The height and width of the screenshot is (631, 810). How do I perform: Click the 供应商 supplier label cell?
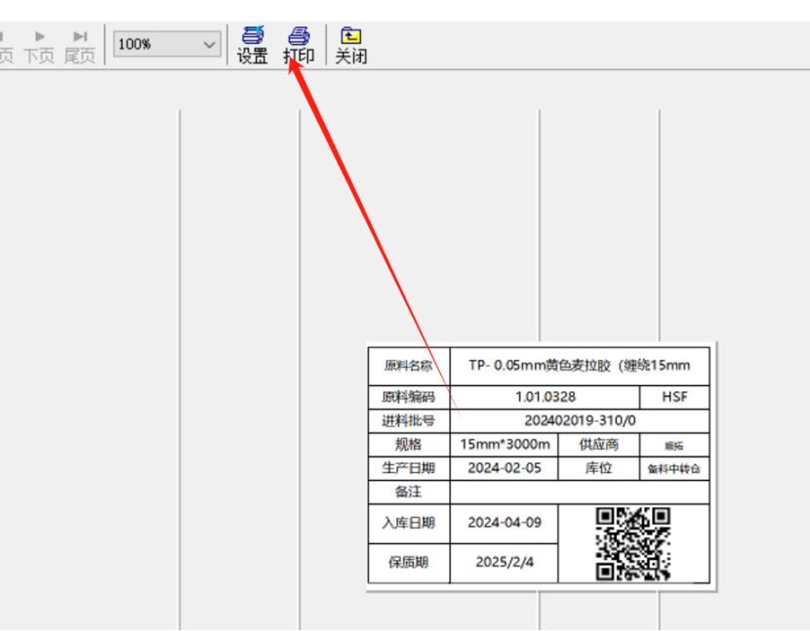coord(598,444)
